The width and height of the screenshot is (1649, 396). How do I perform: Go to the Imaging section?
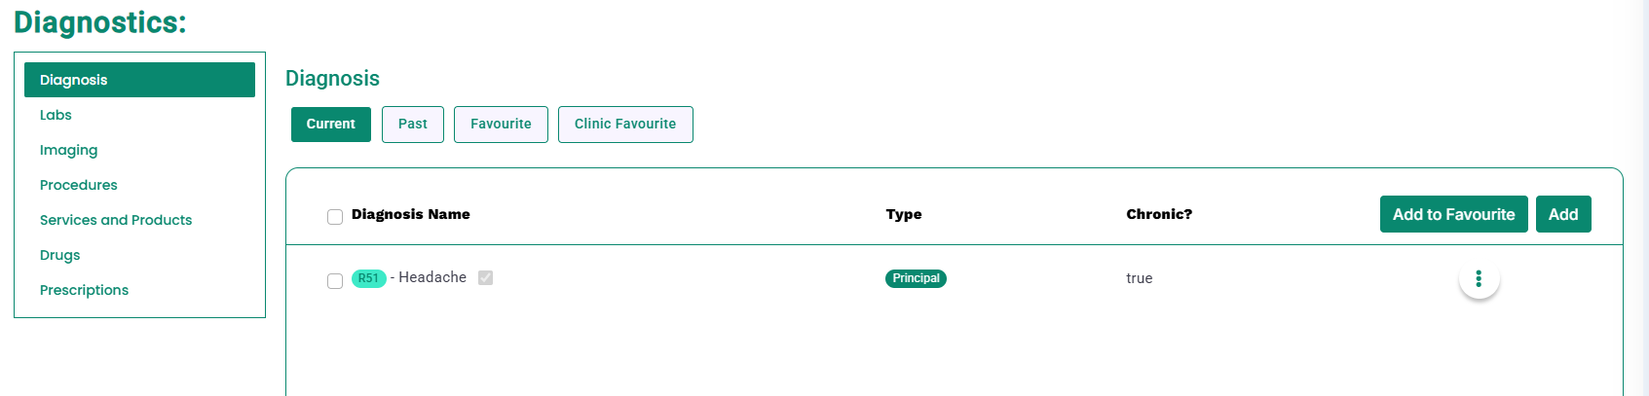click(x=68, y=150)
